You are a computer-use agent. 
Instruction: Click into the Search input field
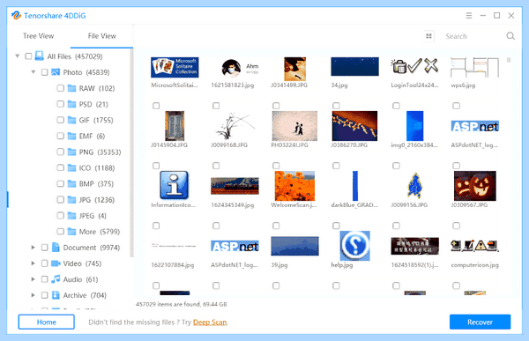(x=473, y=36)
